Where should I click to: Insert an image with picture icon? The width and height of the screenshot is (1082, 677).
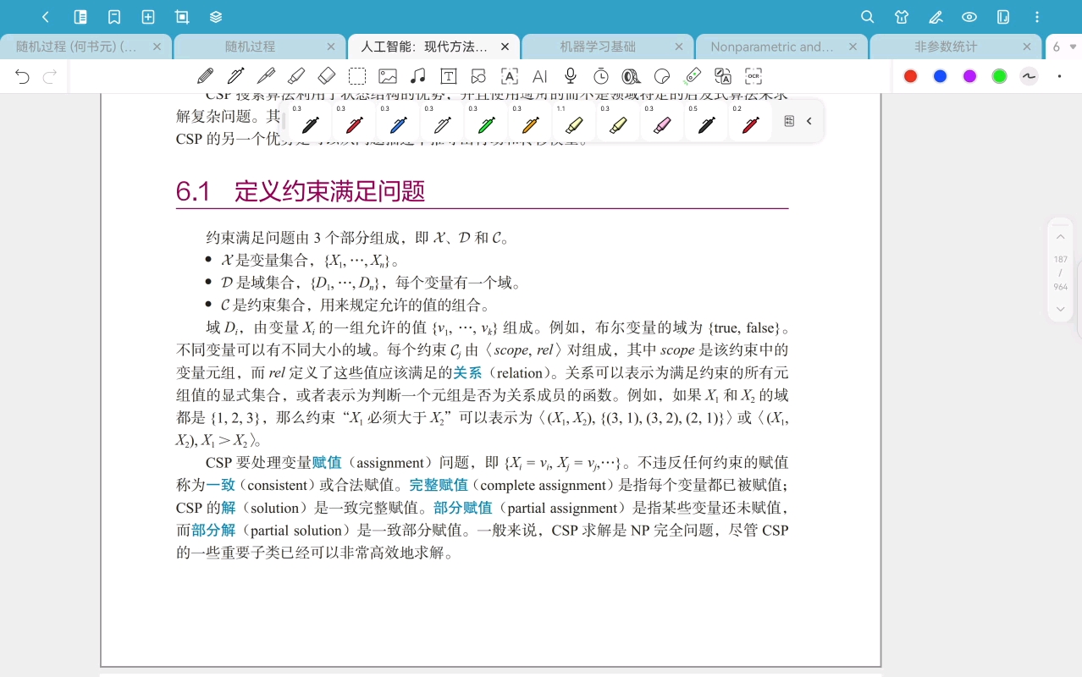coord(388,76)
